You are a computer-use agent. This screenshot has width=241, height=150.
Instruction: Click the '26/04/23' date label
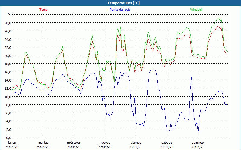(x=74, y=147)
